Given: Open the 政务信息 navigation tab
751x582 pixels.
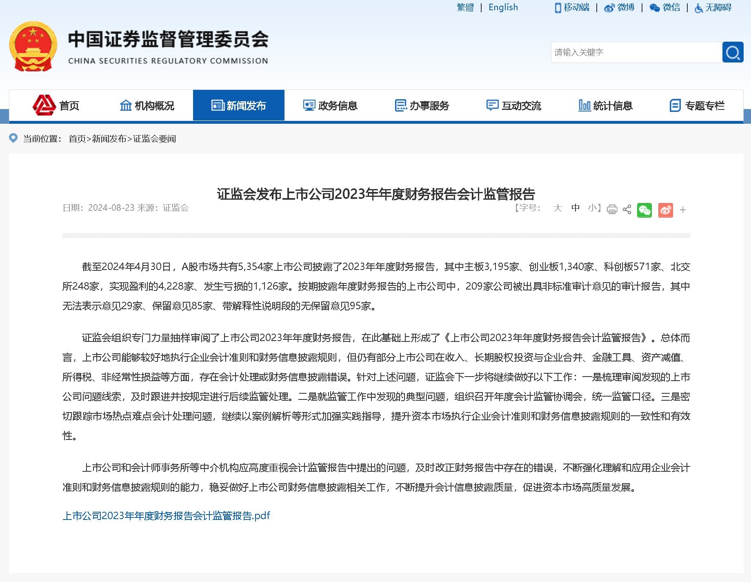Looking at the screenshot, I should 330,105.
